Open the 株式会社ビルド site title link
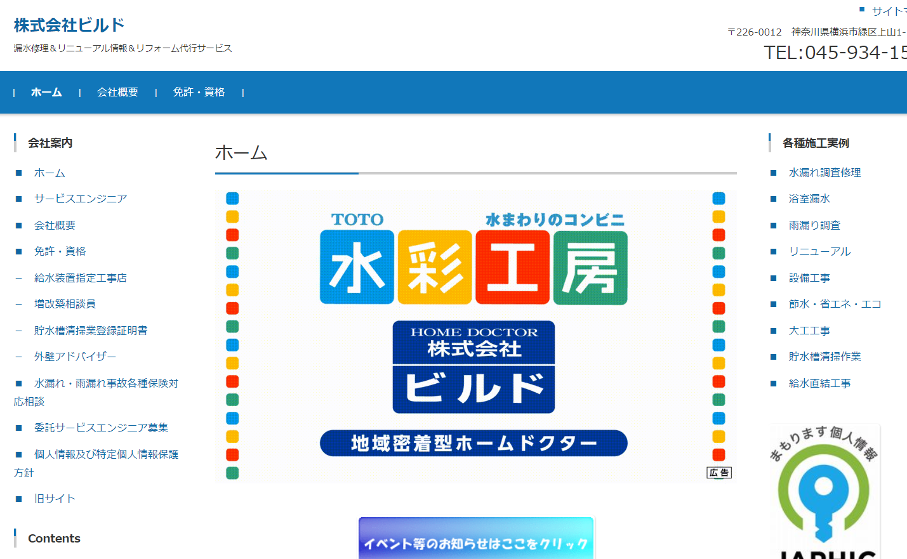The width and height of the screenshot is (907, 559). pos(69,25)
